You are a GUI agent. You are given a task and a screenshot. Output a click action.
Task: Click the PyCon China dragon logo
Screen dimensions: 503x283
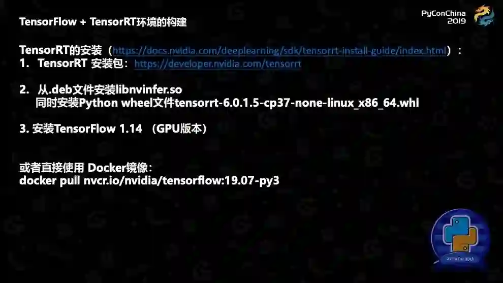(x=484, y=15)
